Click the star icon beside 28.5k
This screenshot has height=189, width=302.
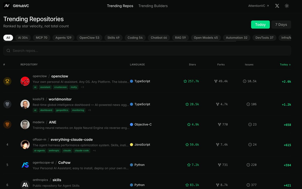pos(187,104)
